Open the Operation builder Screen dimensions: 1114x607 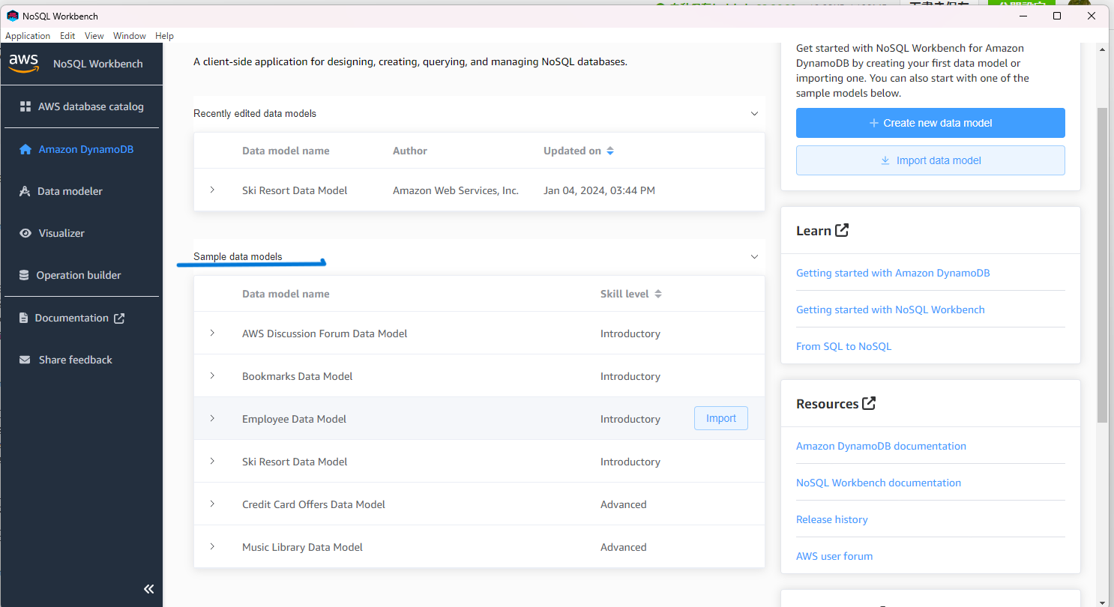[x=79, y=275]
